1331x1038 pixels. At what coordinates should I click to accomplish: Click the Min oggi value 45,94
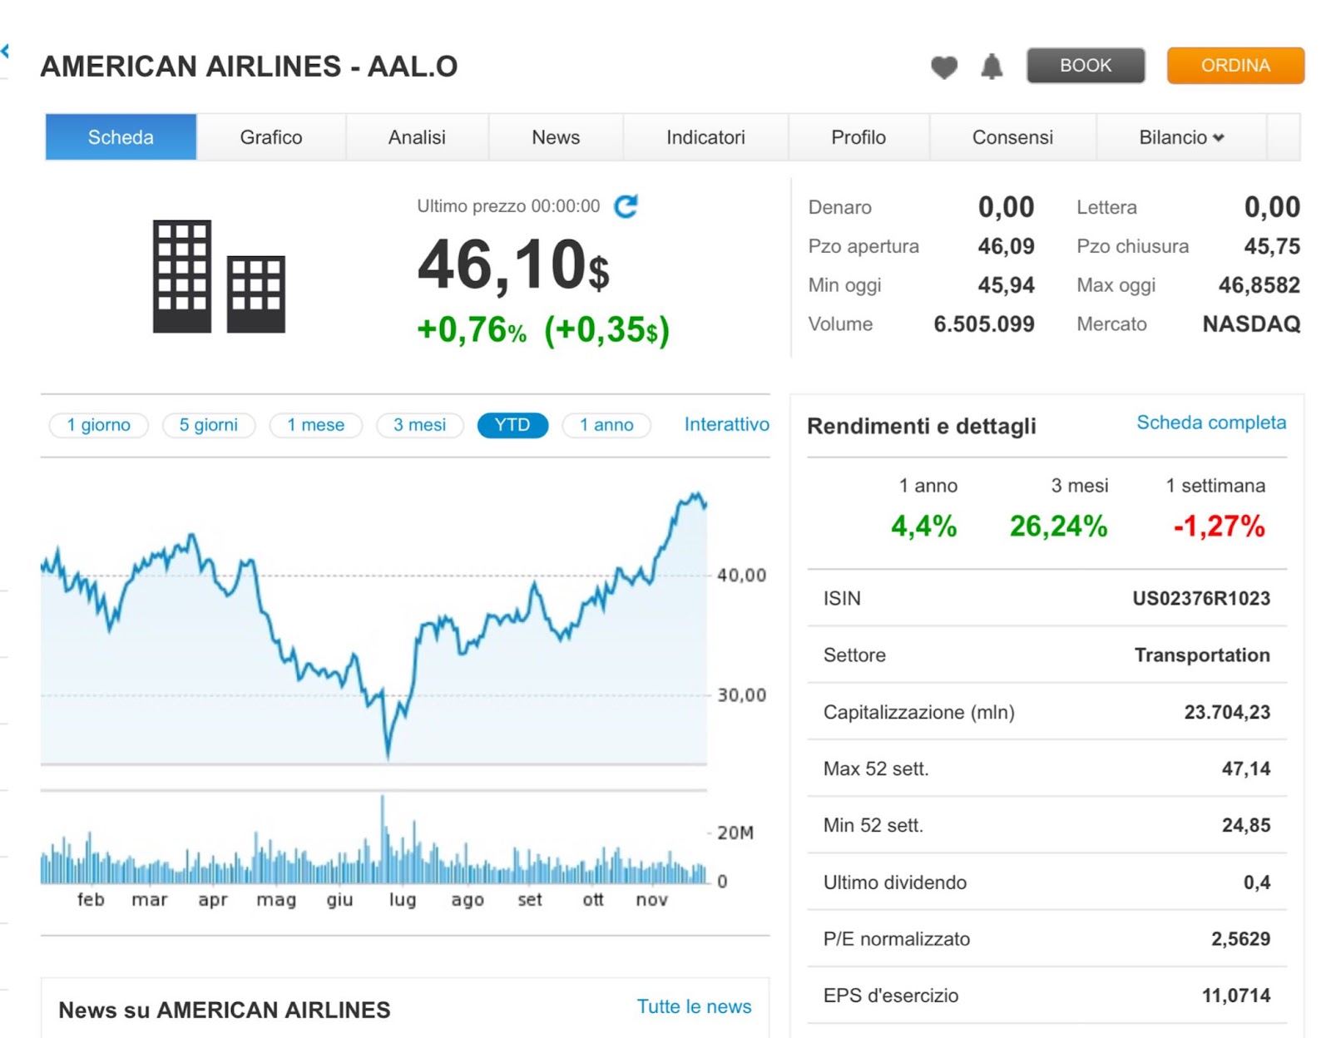coord(1006,285)
